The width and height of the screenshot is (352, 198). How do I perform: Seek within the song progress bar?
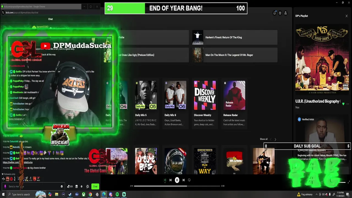click(177, 186)
